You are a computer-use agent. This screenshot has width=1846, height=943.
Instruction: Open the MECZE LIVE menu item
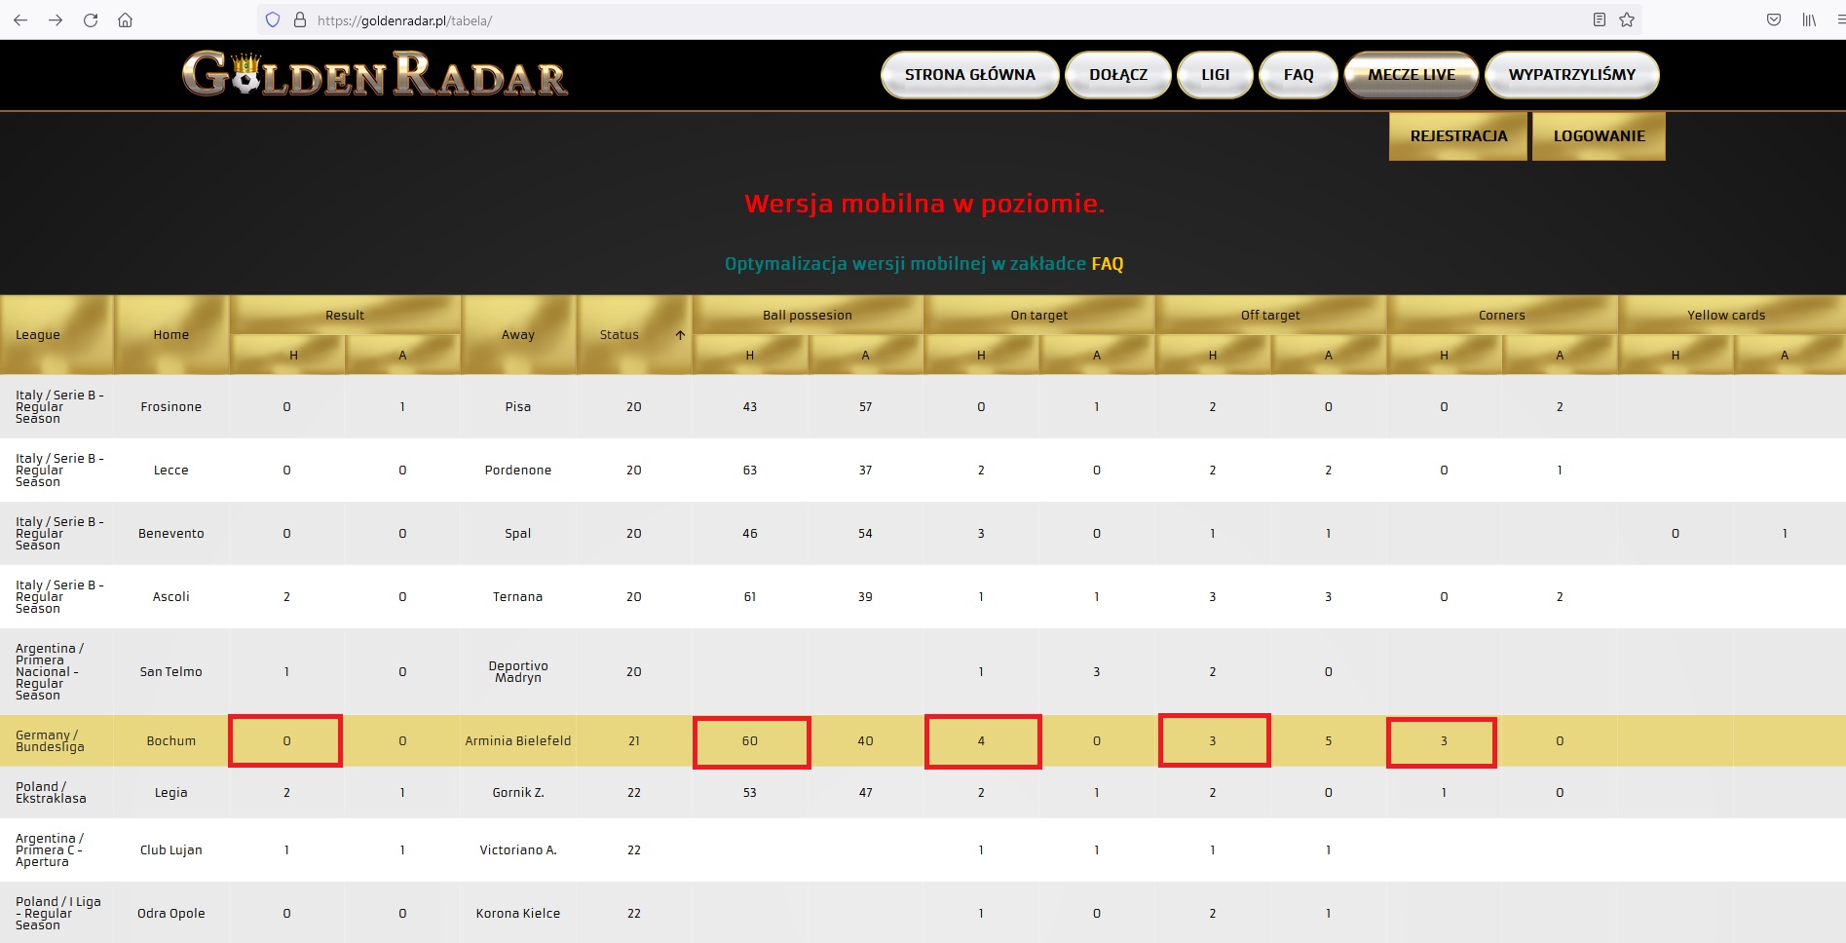(1412, 75)
